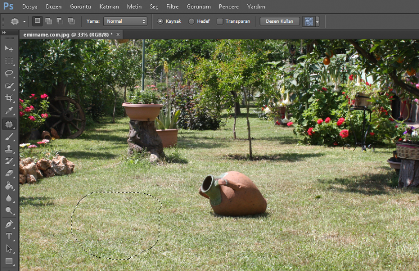Choose Add to Selection mode
This screenshot has height=271, width=419.
tap(49, 21)
